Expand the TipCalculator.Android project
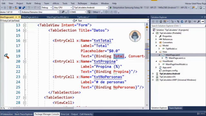Screen dimensions: 206x116 pyautogui.click(x=153, y=74)
